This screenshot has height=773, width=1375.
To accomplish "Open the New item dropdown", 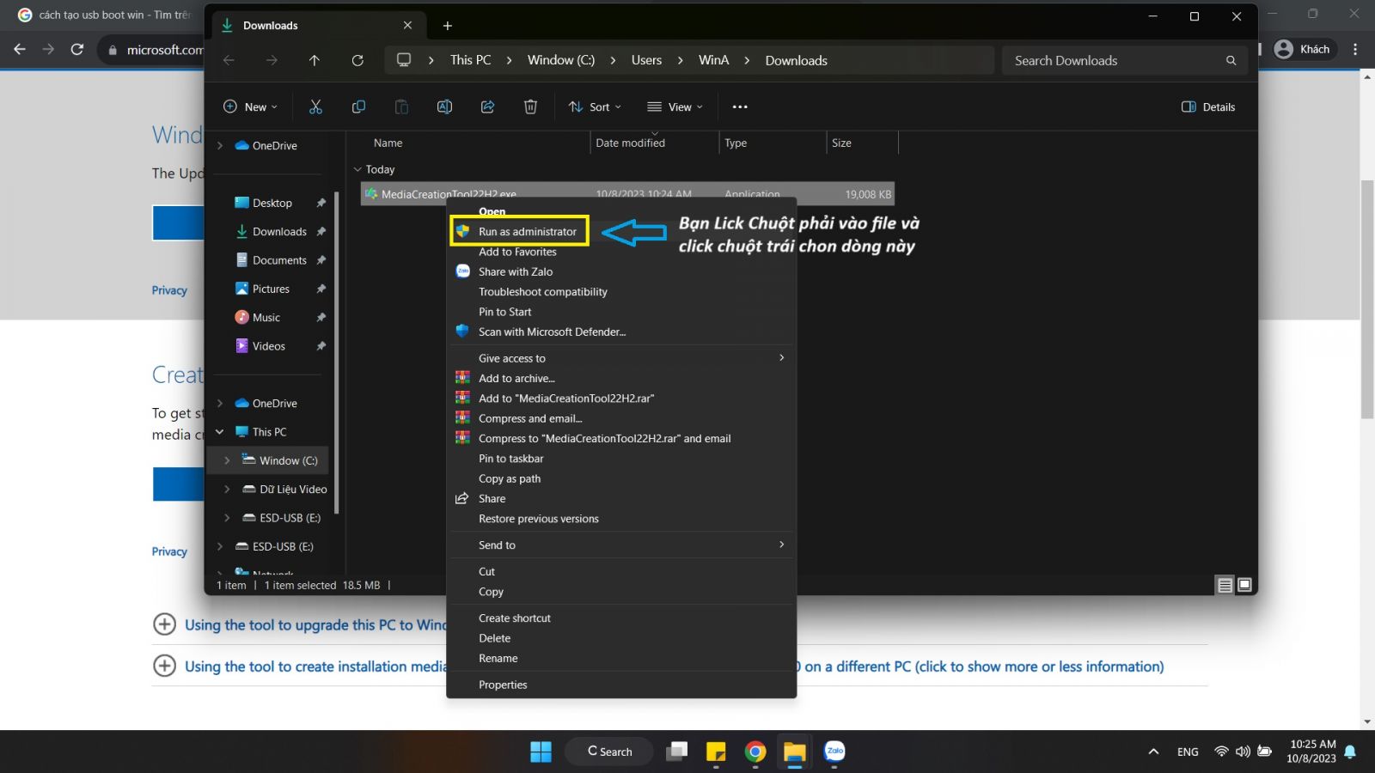I will pyautogui.click(x=250, y=107).
